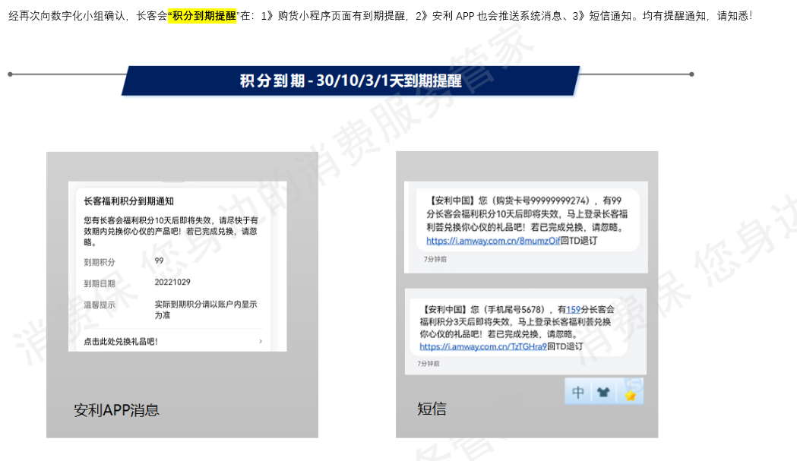Open the link https://i.amway.com.cn/8mumzOif
Viewport: 797px width, 461px height.
point(493,241)
